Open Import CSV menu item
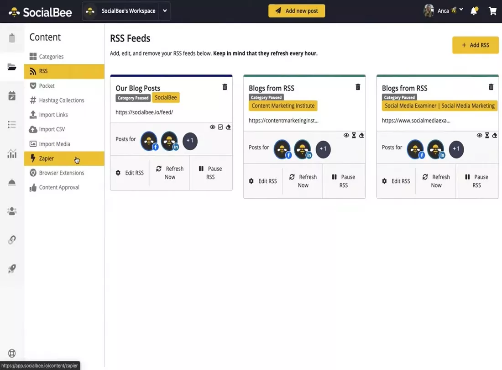The image size is (502, 370). pos(64,129)
